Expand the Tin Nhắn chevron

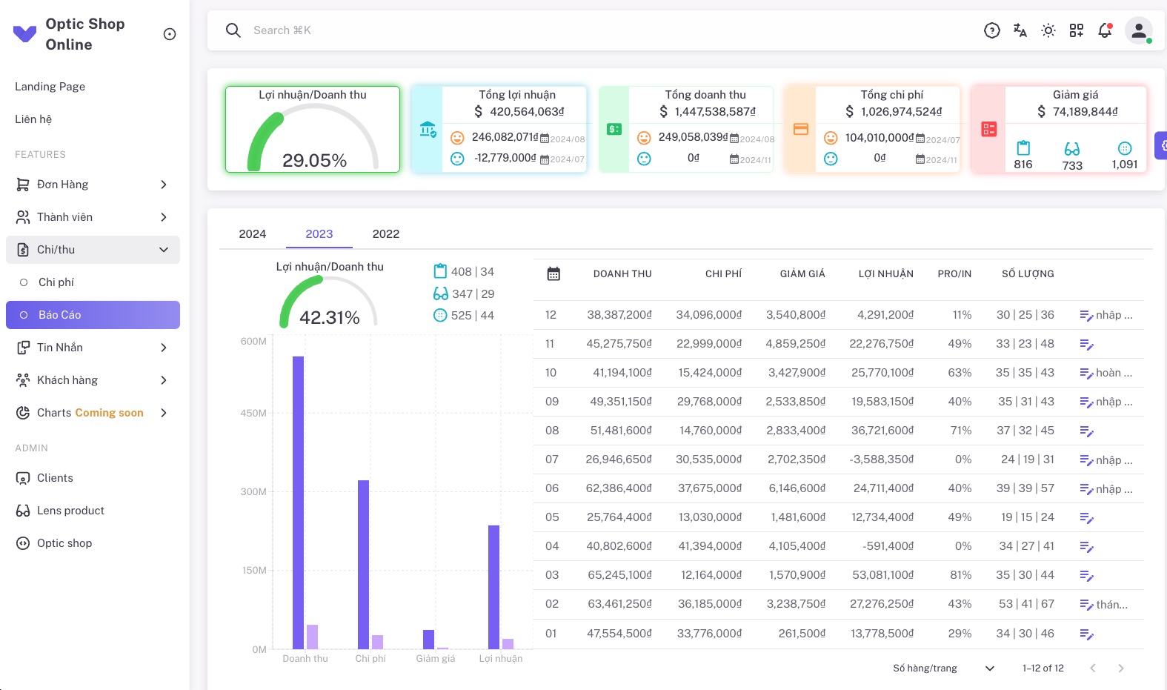164,348
